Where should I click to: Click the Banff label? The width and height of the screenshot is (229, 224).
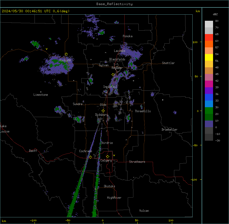point(33,151)
